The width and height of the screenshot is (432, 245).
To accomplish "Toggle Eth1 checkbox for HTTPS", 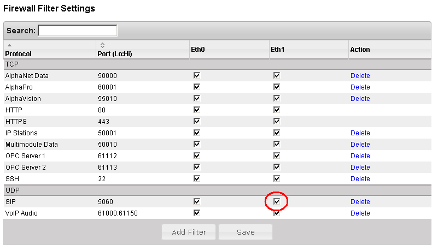I will coord(277,121).
